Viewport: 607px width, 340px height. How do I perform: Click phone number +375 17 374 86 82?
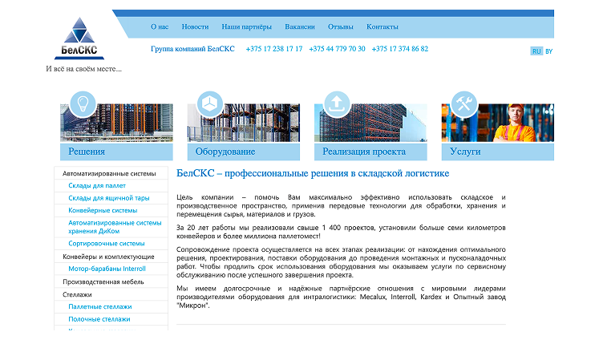point(400,49)
